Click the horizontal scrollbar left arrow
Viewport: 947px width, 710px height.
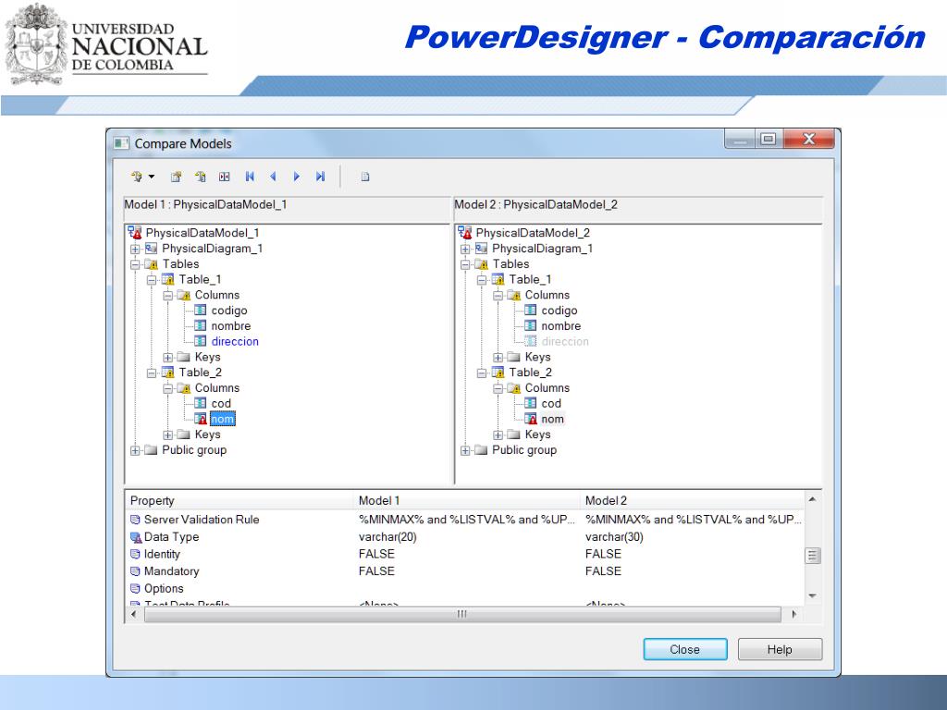click(x=134, y=614)
